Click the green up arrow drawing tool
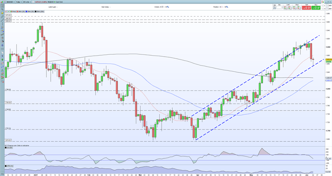332x176 pixels. pyautogui.click(x=2, y=60)
